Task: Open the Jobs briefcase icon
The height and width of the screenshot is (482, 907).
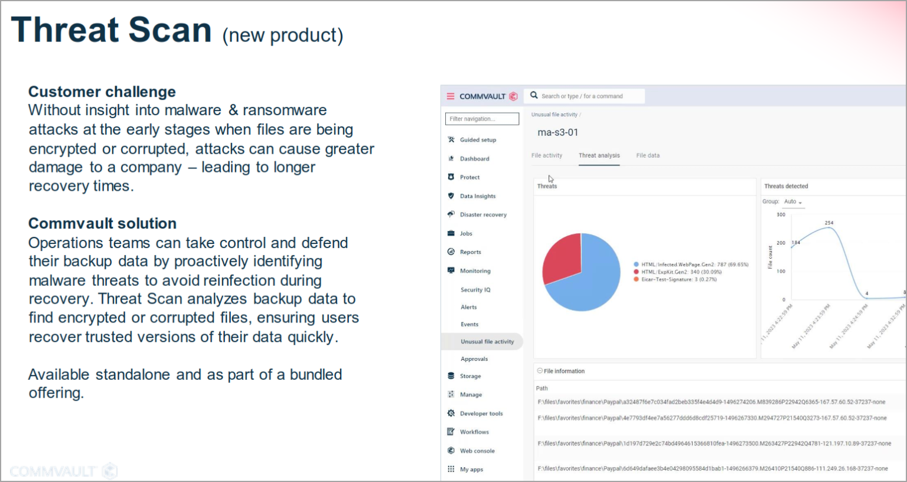Action: pyautogui.click(x=451, y=233)
